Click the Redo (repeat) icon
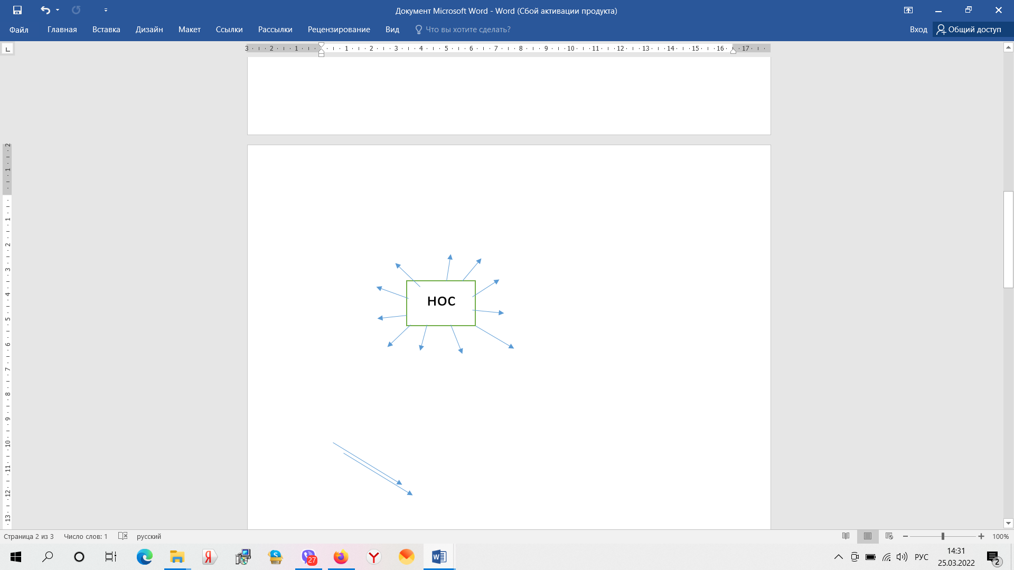 [76, 10]
